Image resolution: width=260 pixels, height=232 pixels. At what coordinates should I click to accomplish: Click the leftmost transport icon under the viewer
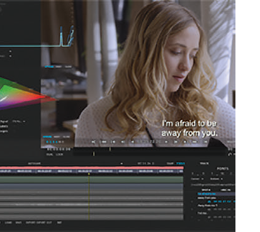94,142
